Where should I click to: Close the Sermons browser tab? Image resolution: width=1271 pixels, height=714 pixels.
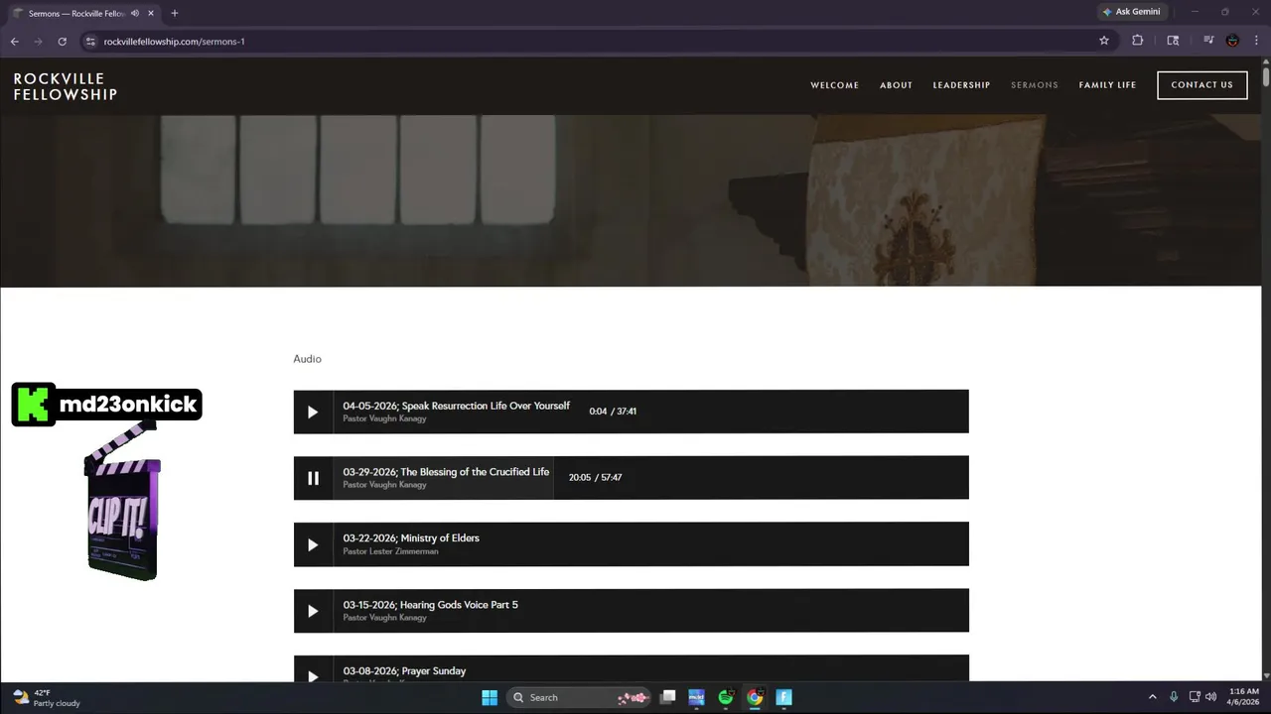click(x=151, y=13)
